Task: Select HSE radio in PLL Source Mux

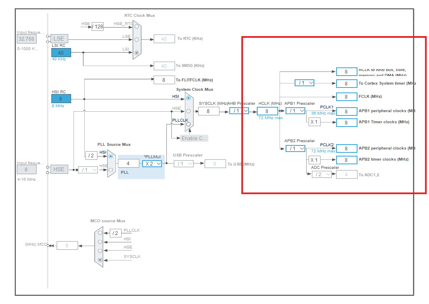Action: [x=111, y=169]
